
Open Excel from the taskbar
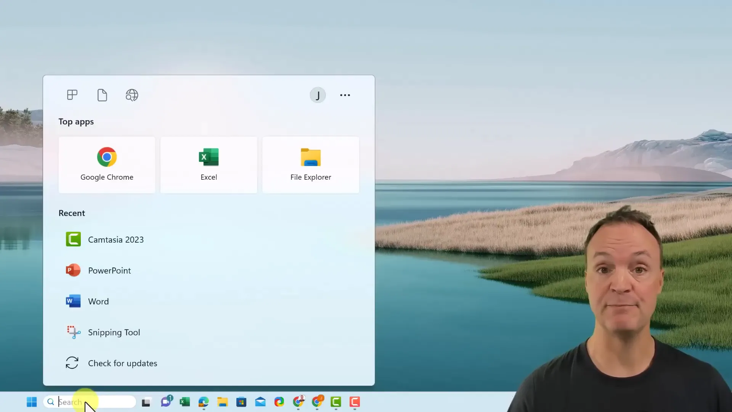(185, 402)
